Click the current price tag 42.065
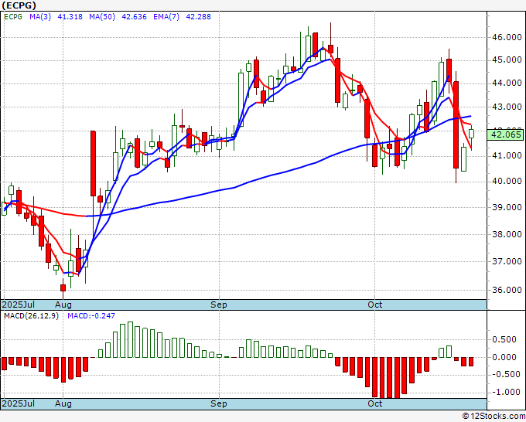 click(x=506, y=134)
